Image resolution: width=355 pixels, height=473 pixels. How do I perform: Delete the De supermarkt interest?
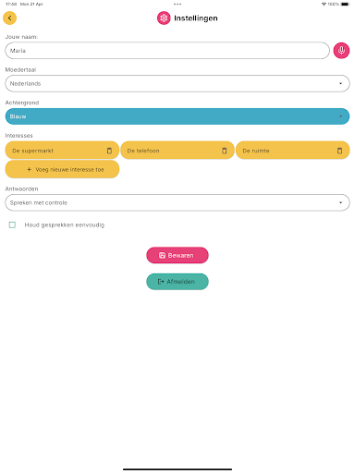point(109,151)
